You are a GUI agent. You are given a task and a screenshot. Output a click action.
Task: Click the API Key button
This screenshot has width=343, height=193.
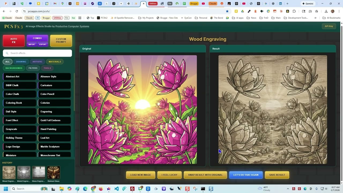(x=329, y=26)
